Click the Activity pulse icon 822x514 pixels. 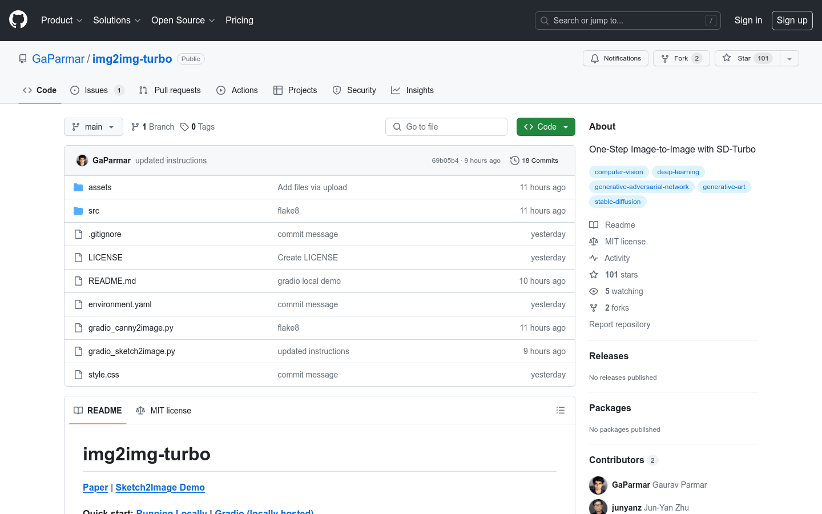pos(594,258)
